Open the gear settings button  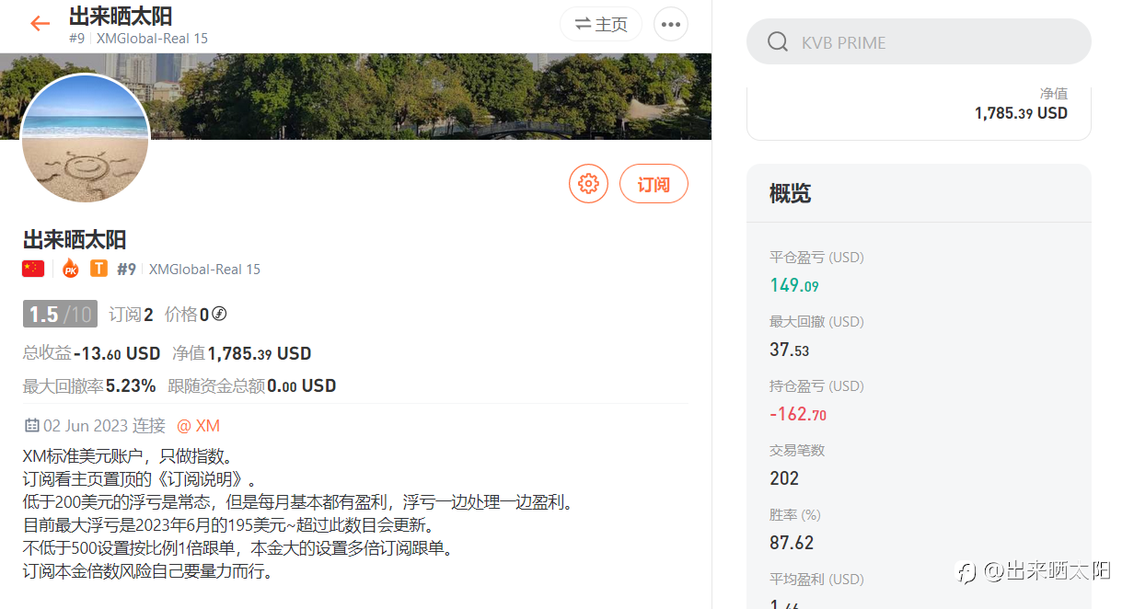coord(589,184)
